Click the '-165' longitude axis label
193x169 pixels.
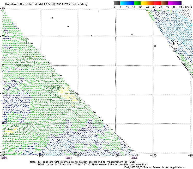click(2, 155)
